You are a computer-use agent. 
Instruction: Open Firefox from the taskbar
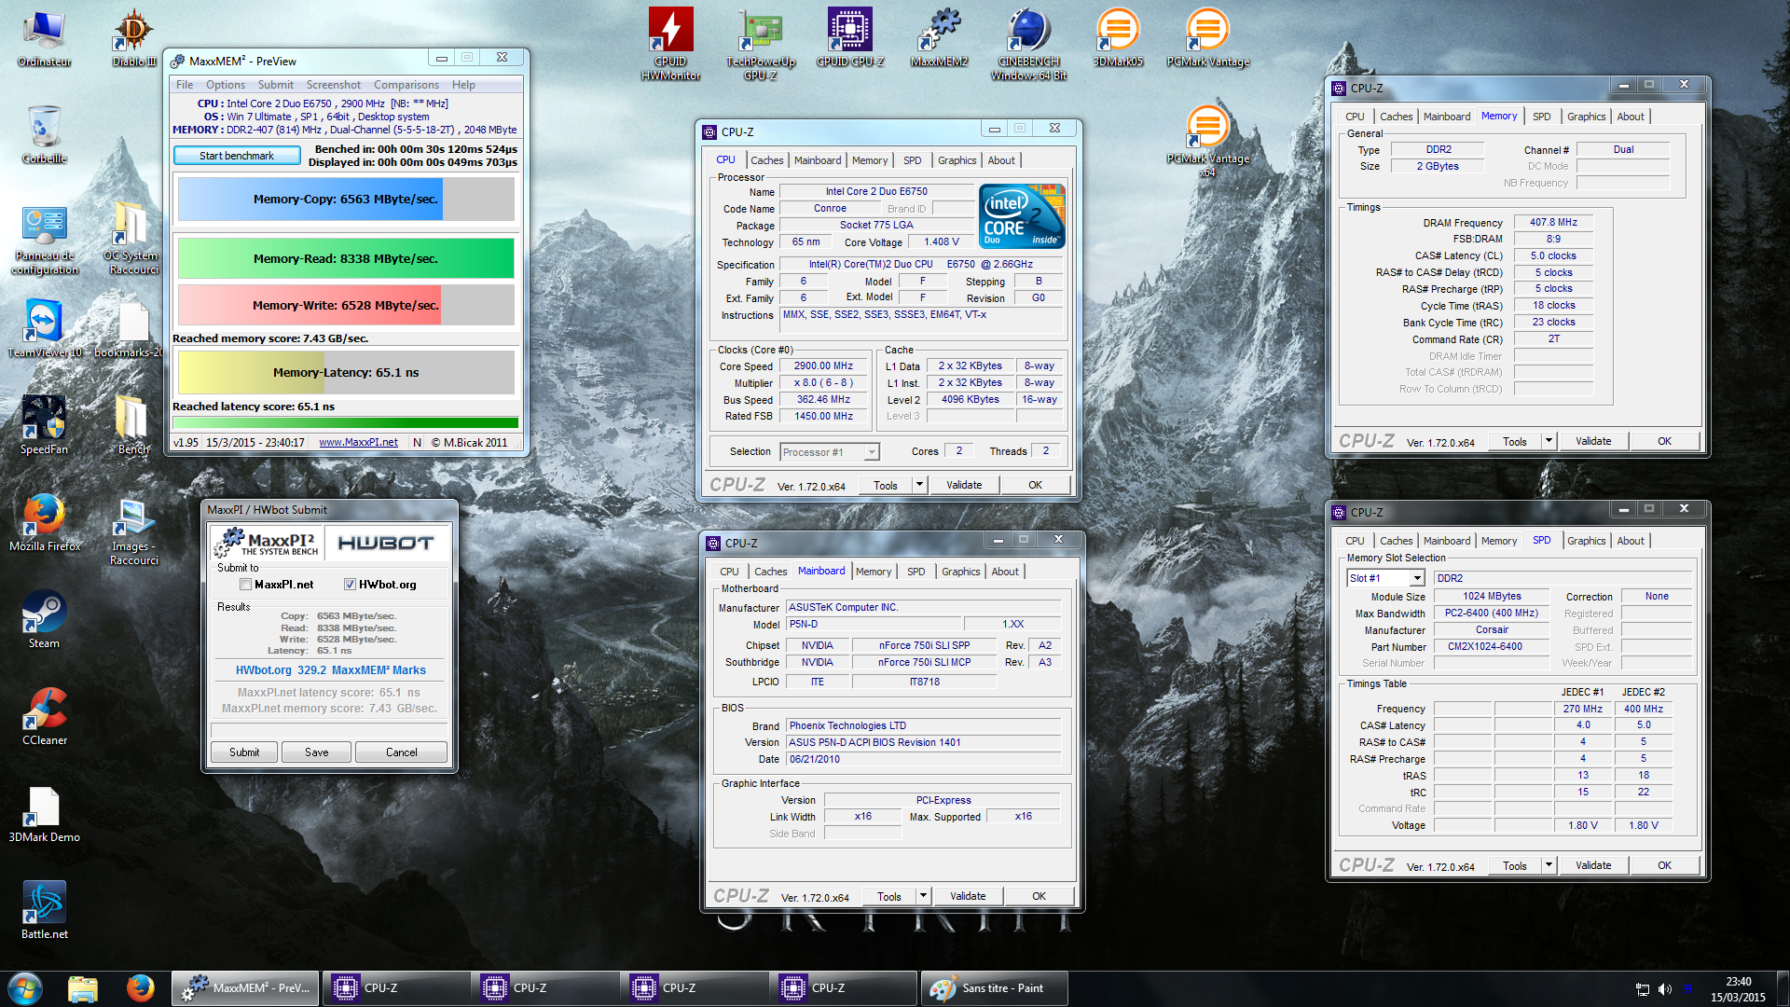[x=141, y=988]
